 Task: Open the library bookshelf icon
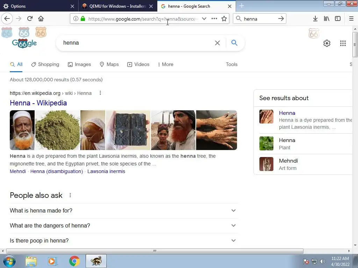coord(327,19)
